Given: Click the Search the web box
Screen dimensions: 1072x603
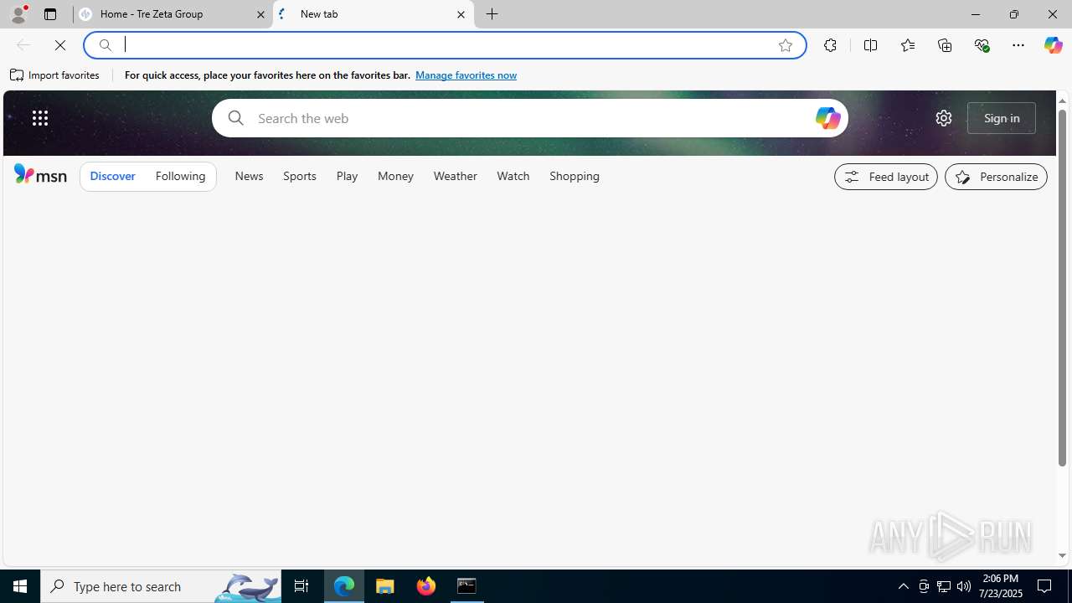Looking at the screenshot, I should (532, 118).
